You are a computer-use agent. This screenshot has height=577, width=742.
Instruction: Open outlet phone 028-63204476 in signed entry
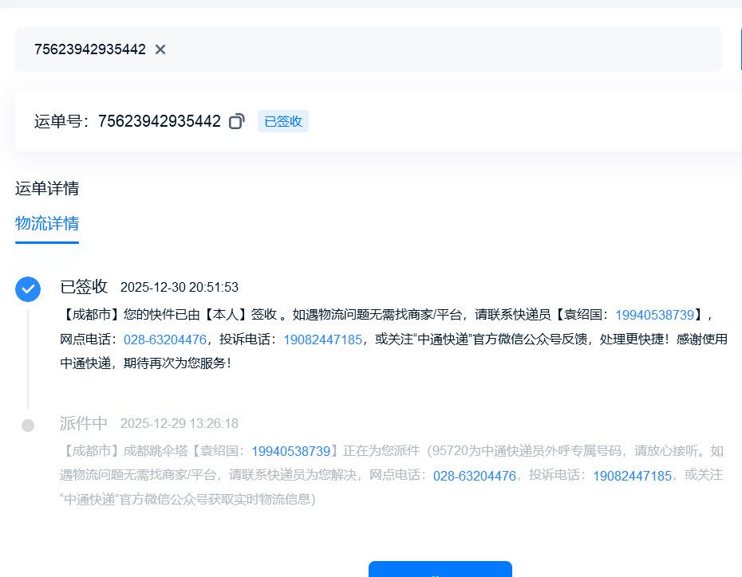point(165,339)
